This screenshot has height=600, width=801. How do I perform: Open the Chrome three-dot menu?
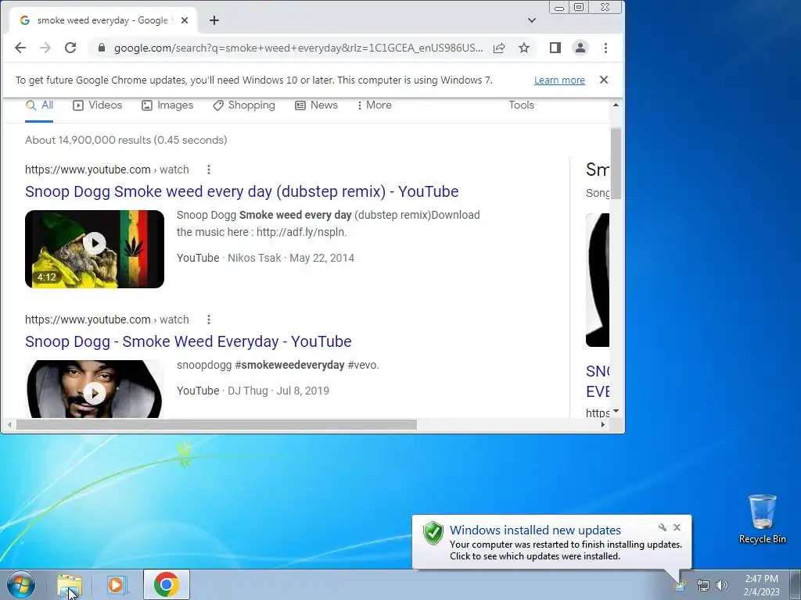pyautogui.click(x=606, y=48)
